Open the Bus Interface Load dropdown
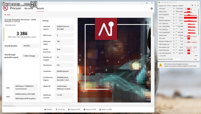 pyautogui.click(x=174, y=47)
